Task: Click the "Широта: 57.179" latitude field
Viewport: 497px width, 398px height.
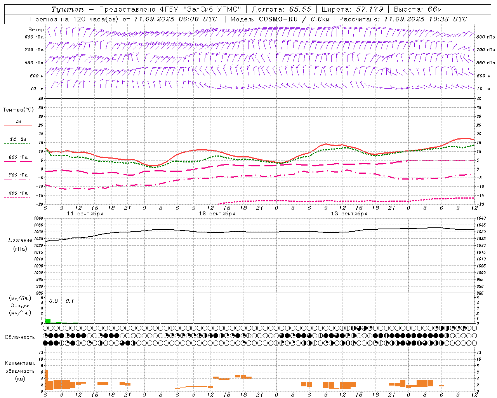Action: click(x=353, y=9)
